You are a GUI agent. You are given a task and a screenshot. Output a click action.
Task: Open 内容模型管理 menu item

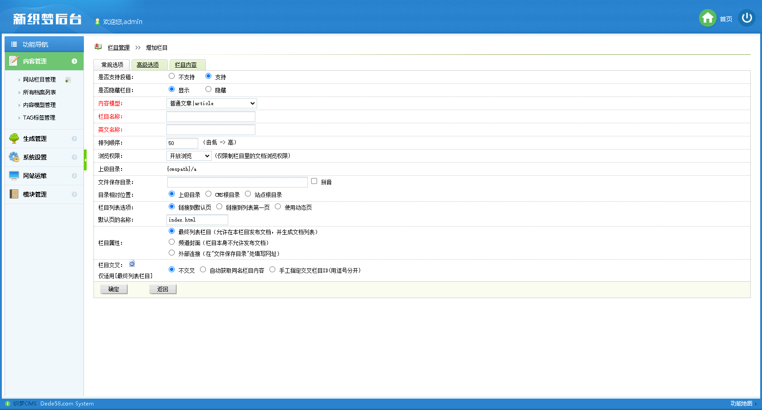[x=39, y=105]
